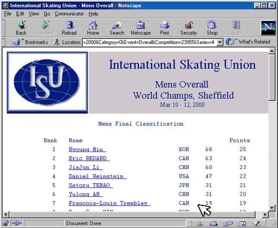Open the What's Related panel
This screenshot has width=278, height=228.
pos(249,42)
